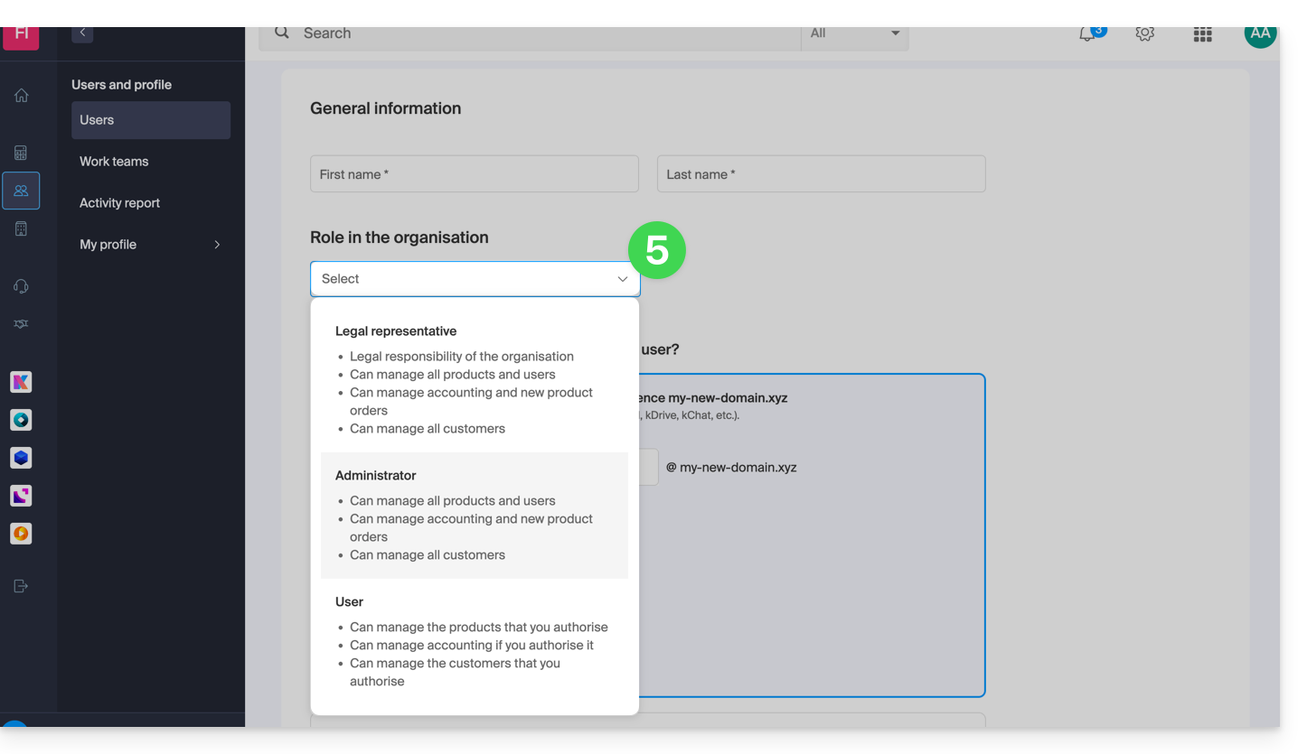Click the First name input field

474,174
